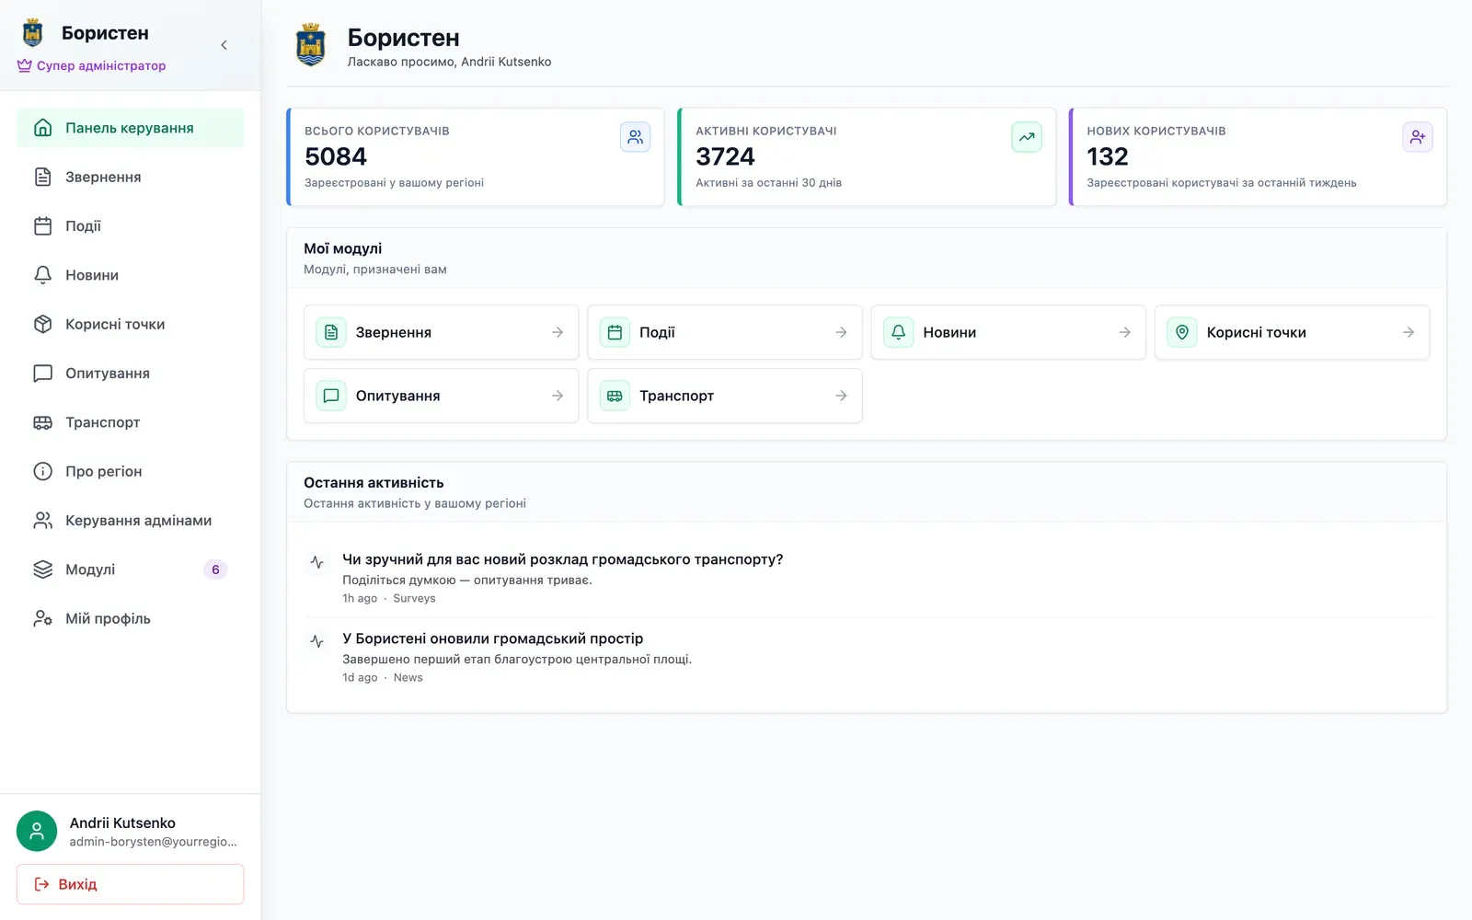Open the Опитування module card
Viewport: 1472px width, 920px height.
pos(441,396)
